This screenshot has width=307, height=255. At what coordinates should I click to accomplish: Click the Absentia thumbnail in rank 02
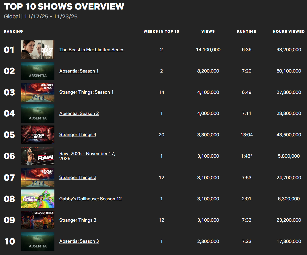38,71
